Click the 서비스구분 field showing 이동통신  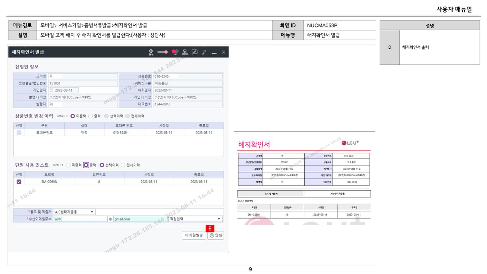coord(187,83)
